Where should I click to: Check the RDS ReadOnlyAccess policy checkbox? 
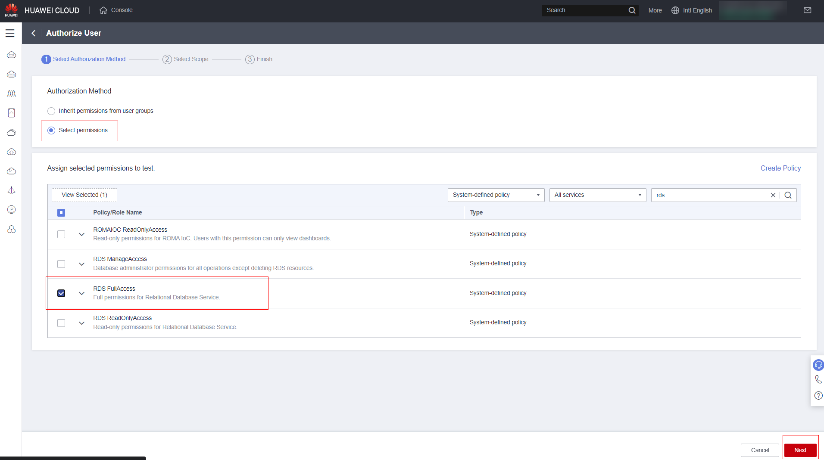pos(61,323)
